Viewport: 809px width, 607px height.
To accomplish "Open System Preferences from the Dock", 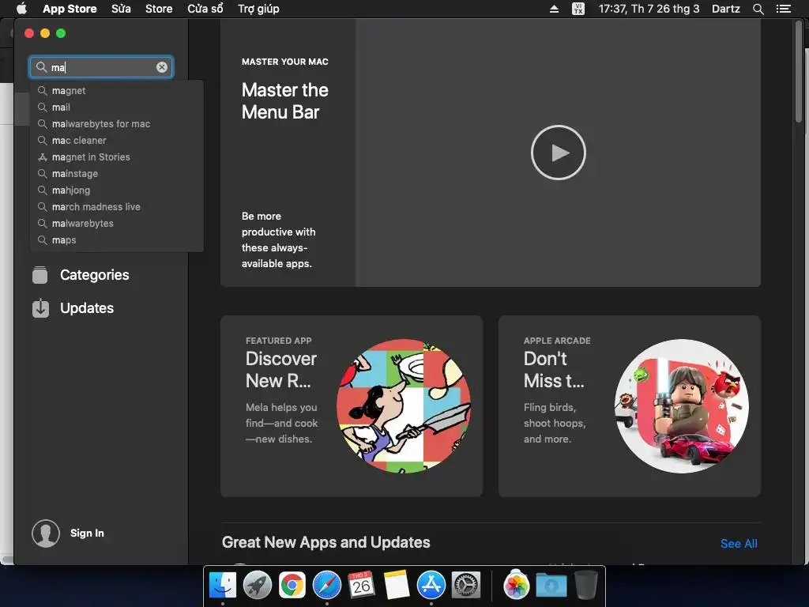I will [x=466, y=586].
